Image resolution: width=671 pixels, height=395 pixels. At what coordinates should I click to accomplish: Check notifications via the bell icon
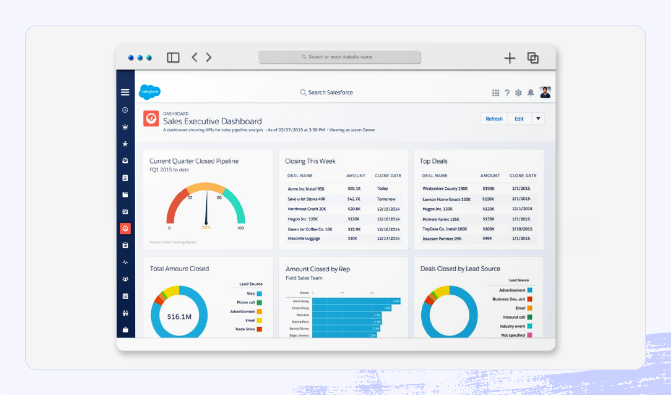tap(531, 92)
